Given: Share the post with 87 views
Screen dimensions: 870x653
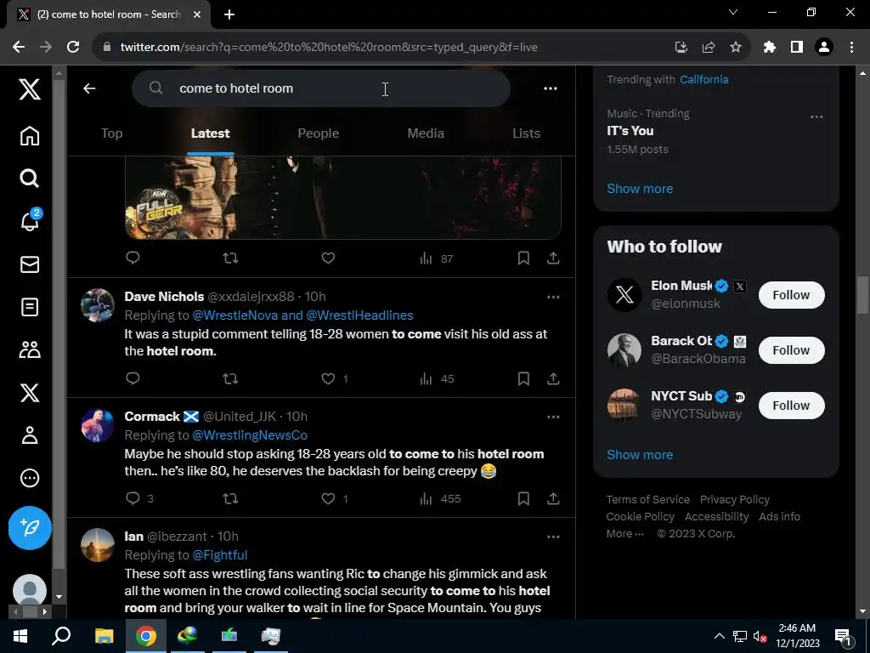Looking at the screenshot, I should [x=553, y=258].
